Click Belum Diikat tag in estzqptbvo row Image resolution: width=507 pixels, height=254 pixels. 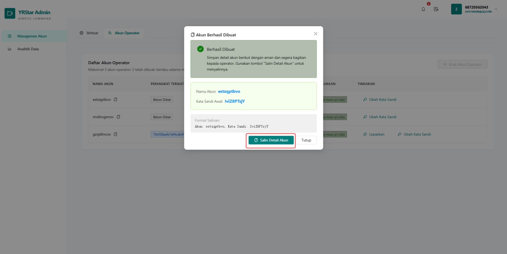(162, 100)
